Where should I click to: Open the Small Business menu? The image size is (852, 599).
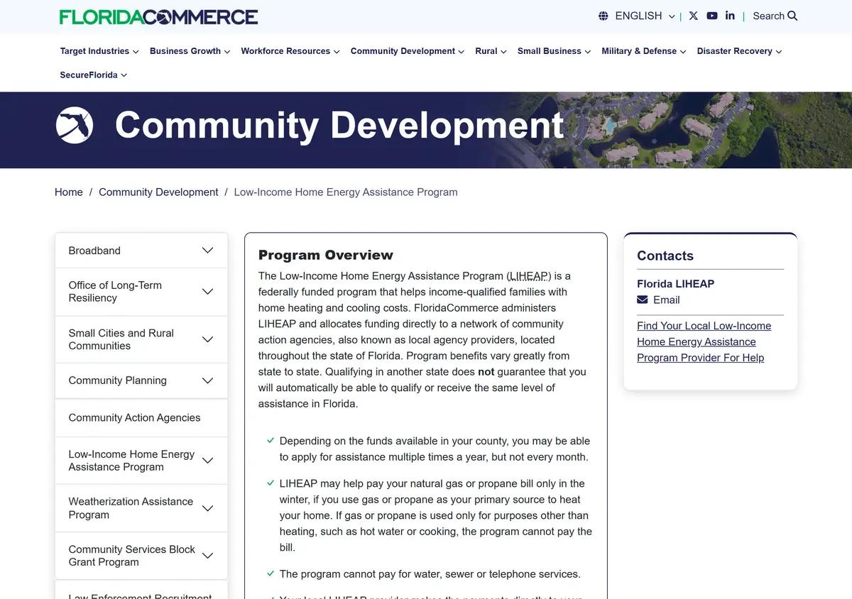coord(554,51)
